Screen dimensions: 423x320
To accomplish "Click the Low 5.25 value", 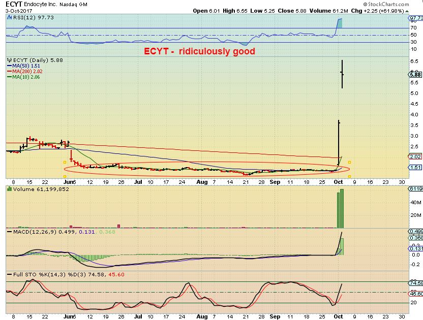I will [262, 11].
